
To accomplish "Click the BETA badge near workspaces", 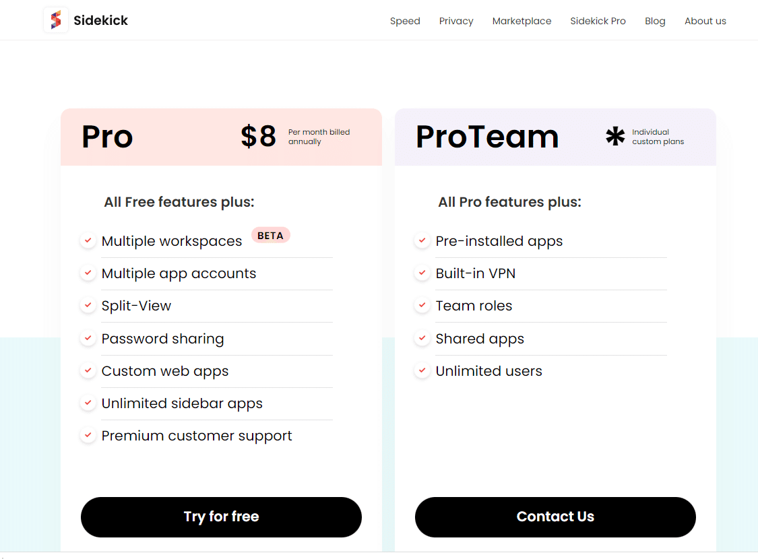I will coord(270,235).
